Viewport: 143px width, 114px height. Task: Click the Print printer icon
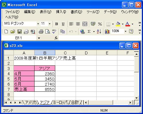[x=41, y=32]
